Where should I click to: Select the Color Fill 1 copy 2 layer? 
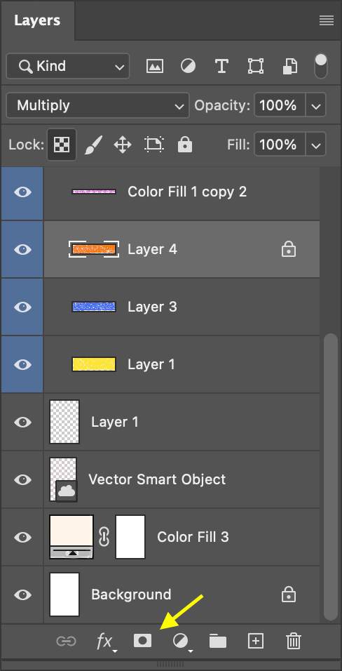(182, 192)
